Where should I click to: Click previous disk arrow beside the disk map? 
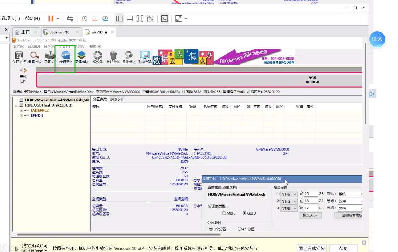click(21, 70)
